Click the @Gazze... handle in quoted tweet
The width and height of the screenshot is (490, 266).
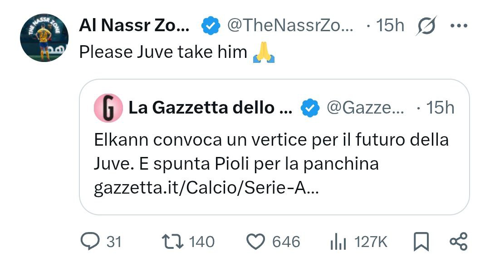click(x=365, y=108)
